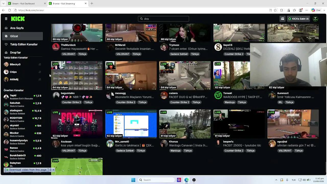Click Wardogs tag under Khonus
The image size is (327, 184).
[x=176, y=151]
